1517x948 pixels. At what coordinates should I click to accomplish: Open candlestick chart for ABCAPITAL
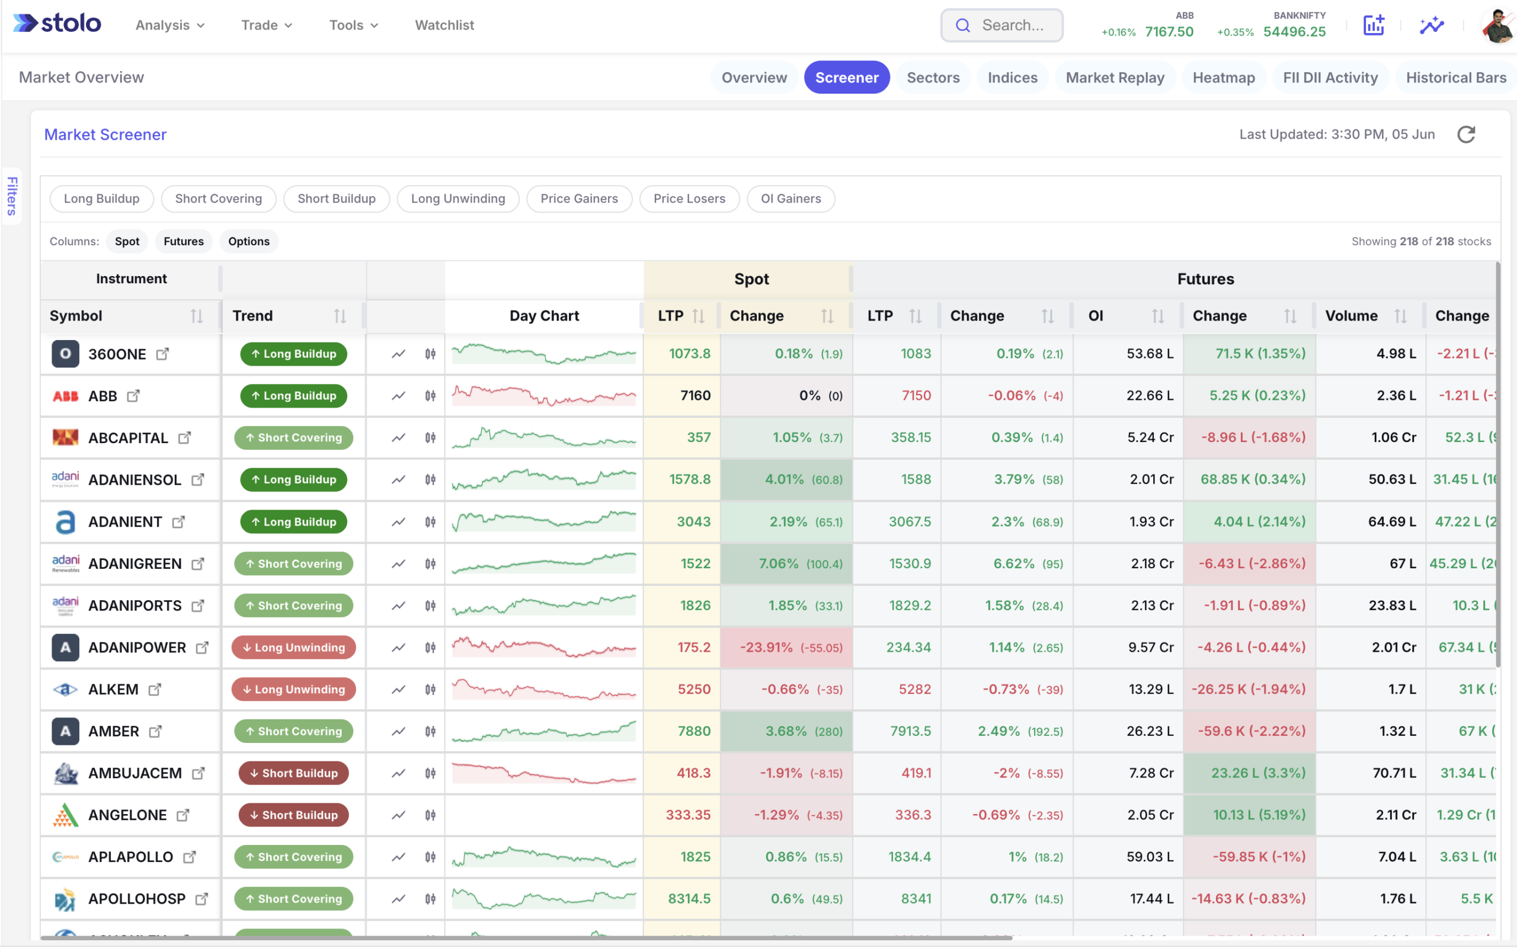click(x=430, y=438)
